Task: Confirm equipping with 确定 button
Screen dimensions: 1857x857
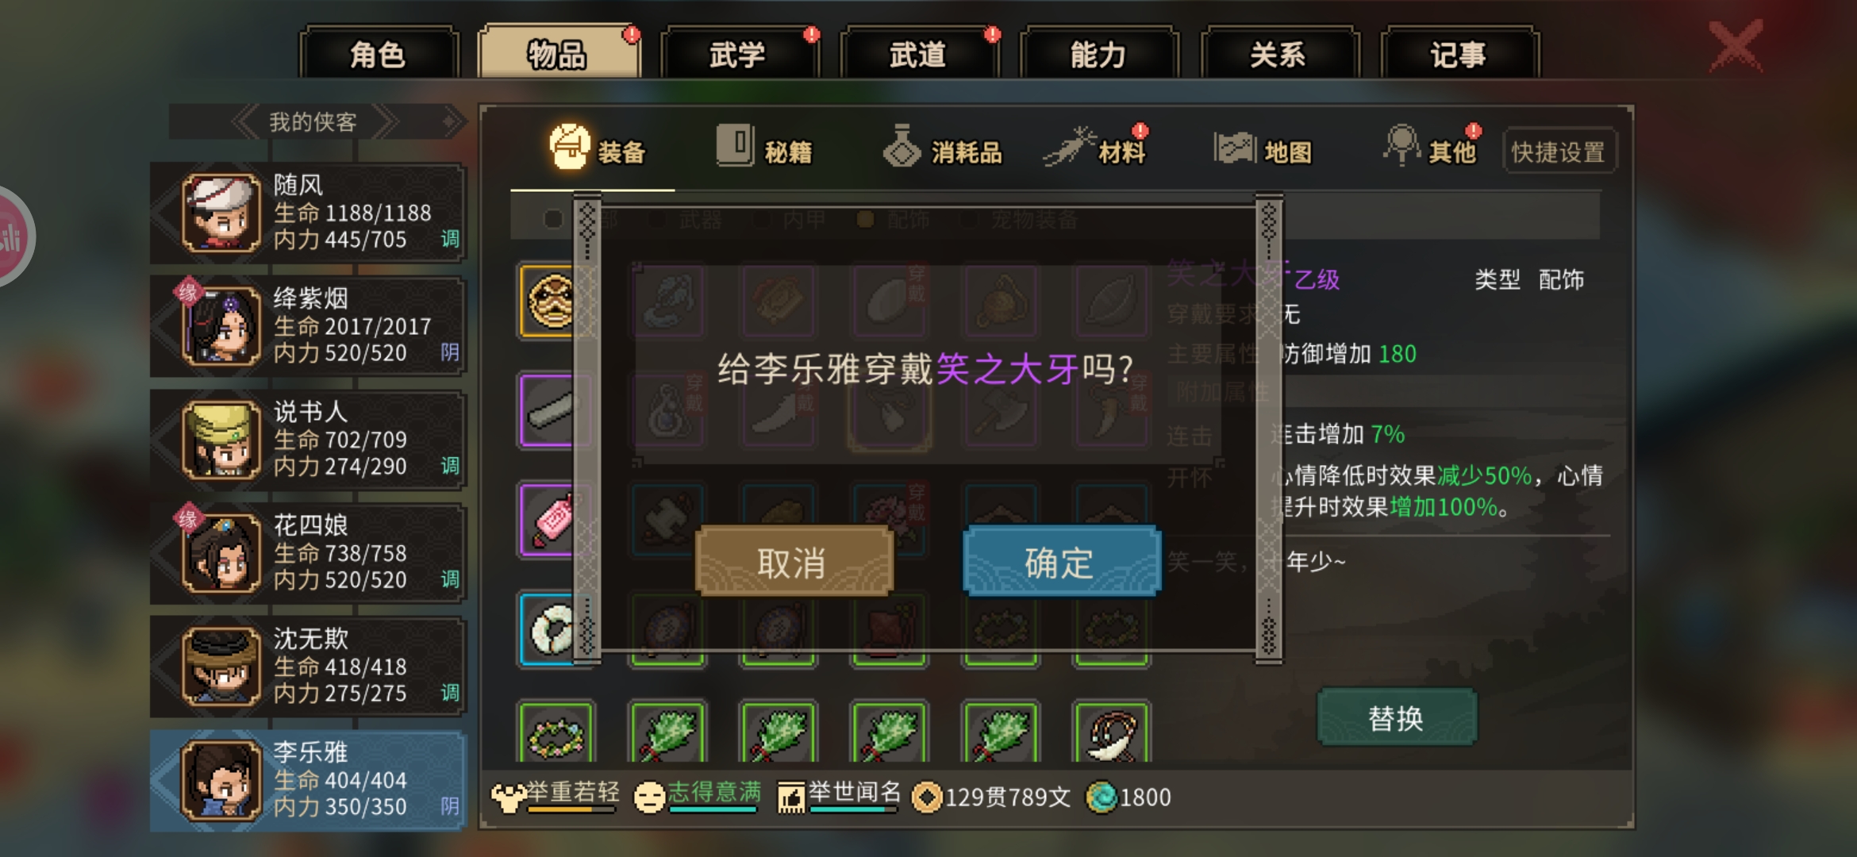Action: pos(1060,562)
